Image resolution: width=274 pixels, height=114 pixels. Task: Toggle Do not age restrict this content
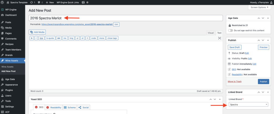click(x=230, y=30)
